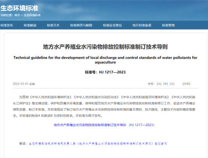Click the 生态环境标准 breadcrumb link
The width and height of the screenshot is (208, 158).
coord(32,15)
